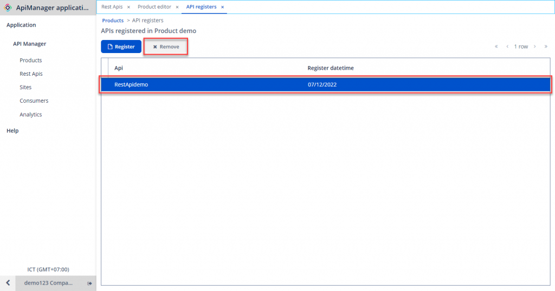This screenshot has height=291, width=555.
Task: Go to first page of results
Action: (x=496, y=47)
